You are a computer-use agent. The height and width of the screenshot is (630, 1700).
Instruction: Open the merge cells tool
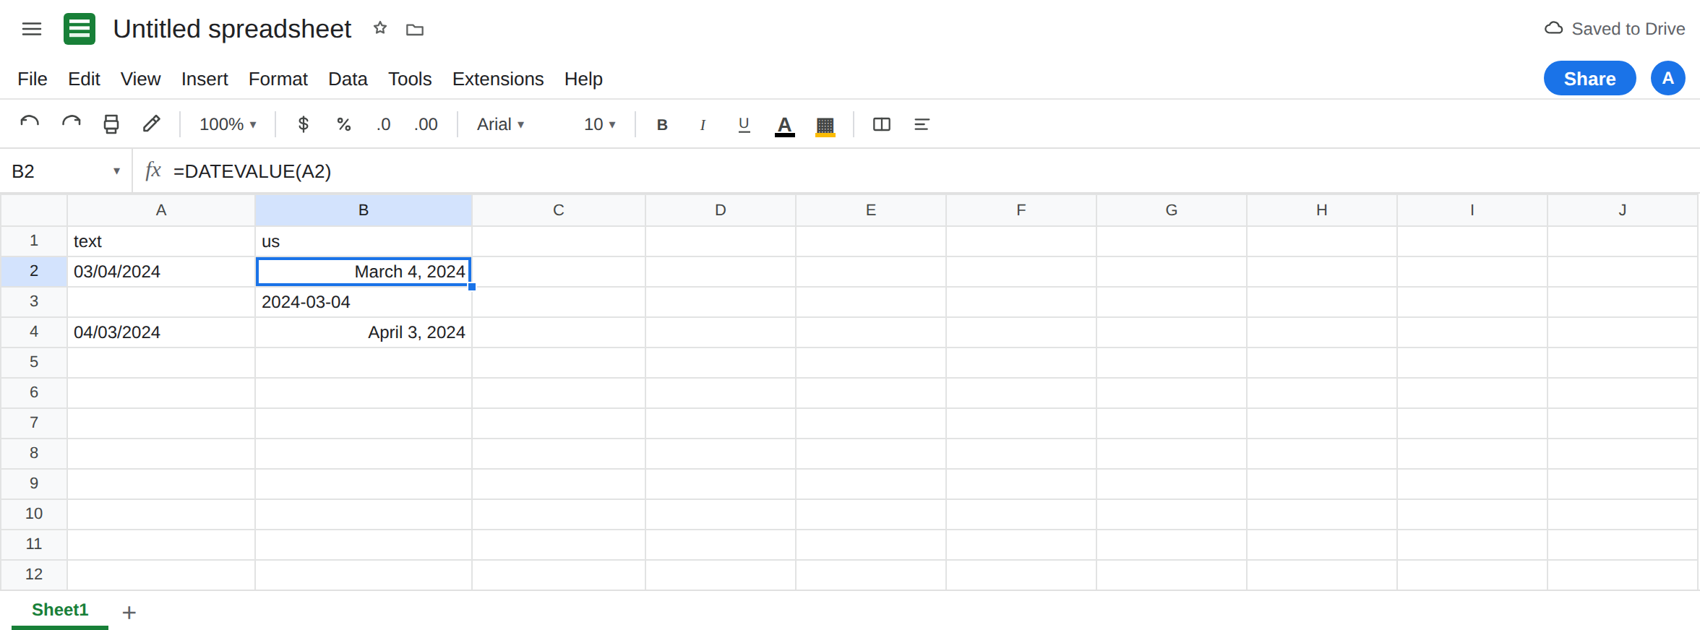point(882,124)
